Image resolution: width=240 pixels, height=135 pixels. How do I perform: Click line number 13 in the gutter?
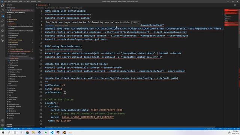(x=41, y=53)
